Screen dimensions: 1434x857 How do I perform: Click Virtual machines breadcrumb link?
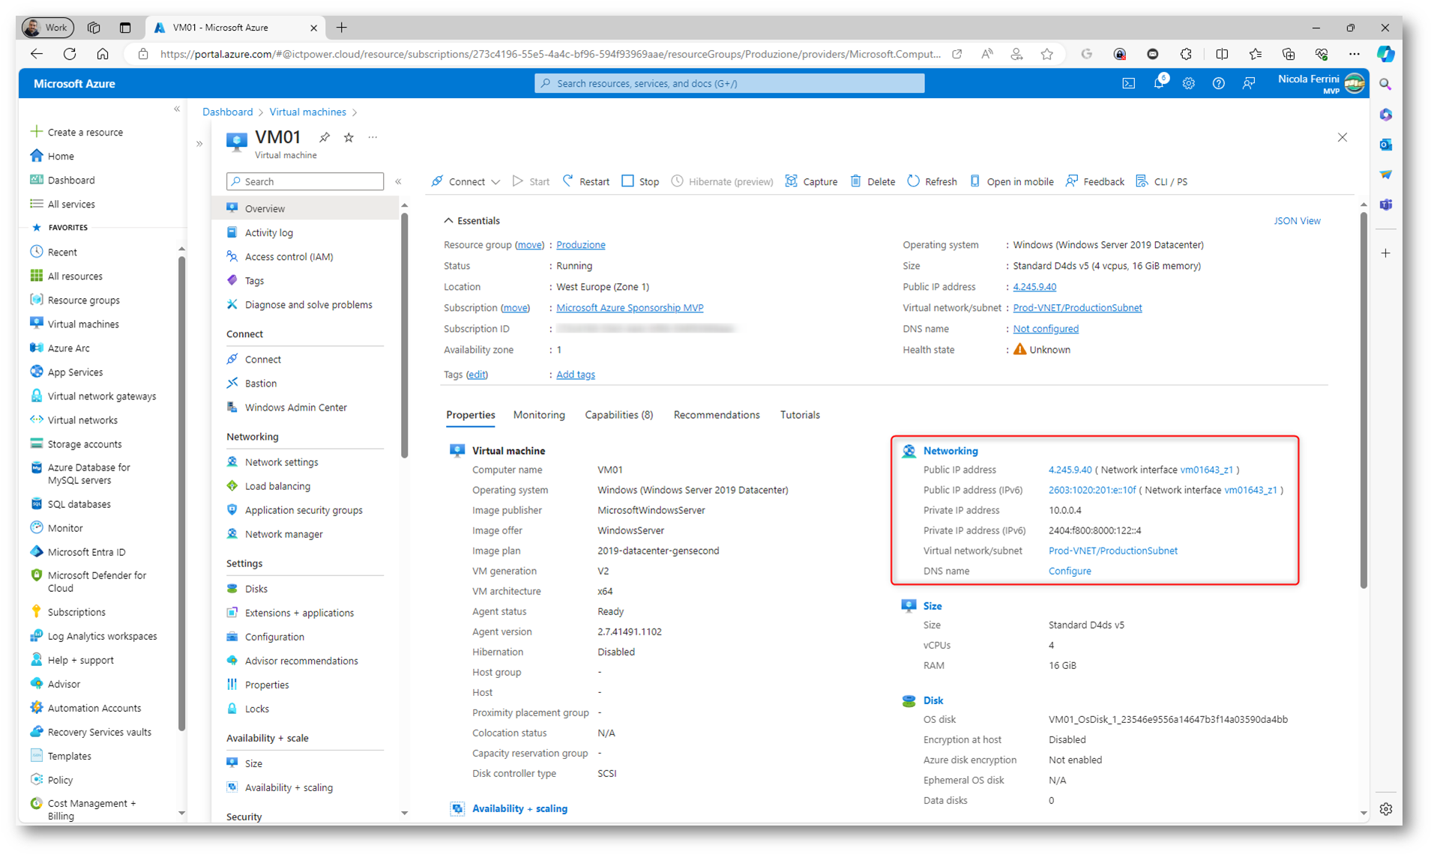click(x=307, y=112)
